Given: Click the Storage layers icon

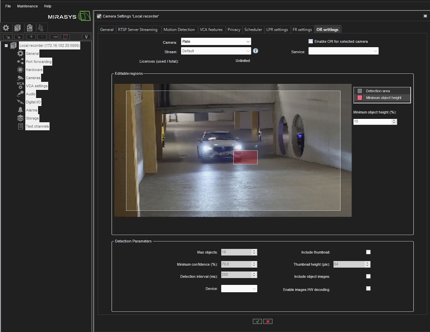Looking at the screenshot, I should 21,118.
